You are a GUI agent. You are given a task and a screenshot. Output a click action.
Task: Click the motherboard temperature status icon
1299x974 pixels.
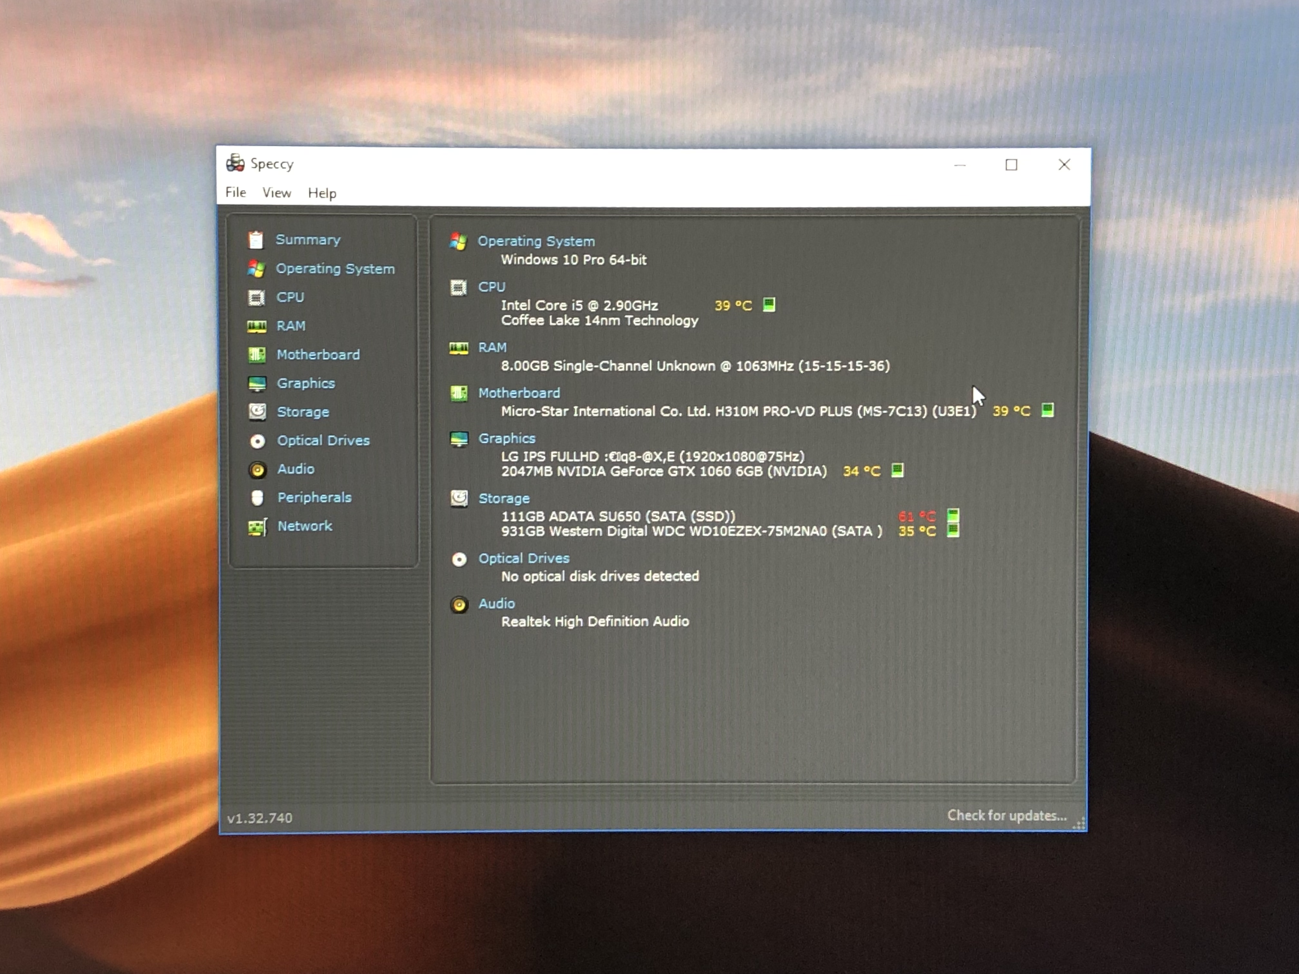pyautogui.click(x=1048, y=410)
